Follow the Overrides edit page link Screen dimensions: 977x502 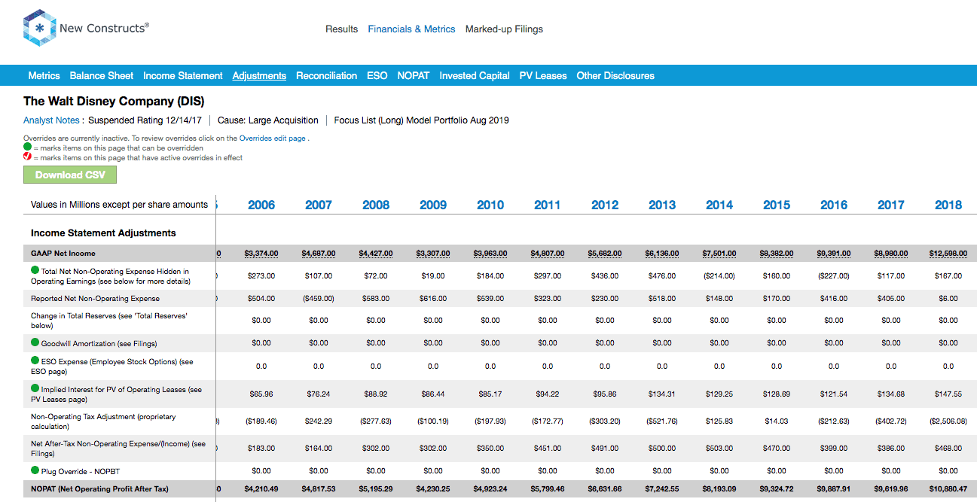(273, 138)
